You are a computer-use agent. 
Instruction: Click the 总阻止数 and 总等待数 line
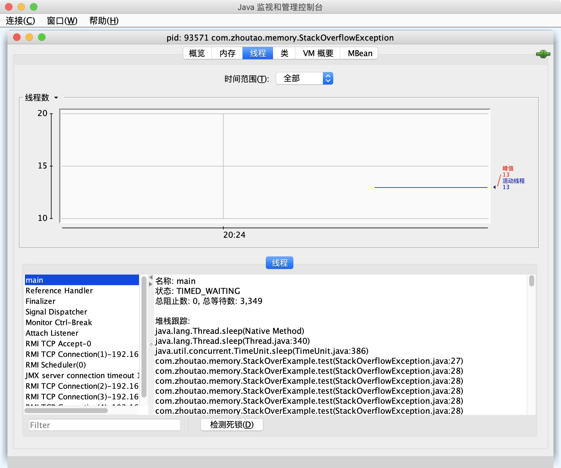pos(209,301)
